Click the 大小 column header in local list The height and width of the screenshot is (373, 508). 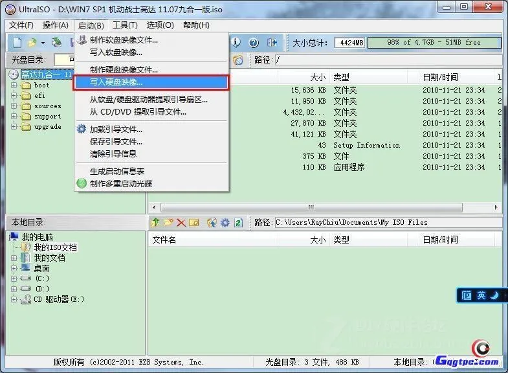pos(304,240)
